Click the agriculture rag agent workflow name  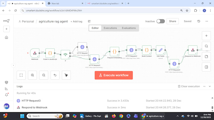(53, 22)
